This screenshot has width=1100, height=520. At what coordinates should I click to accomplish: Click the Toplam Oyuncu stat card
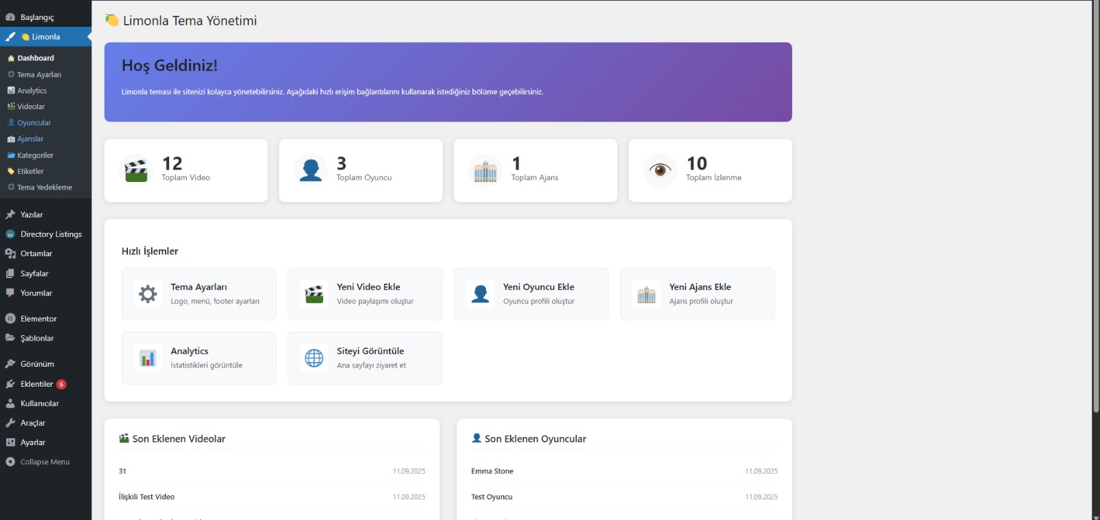(360, 170)
